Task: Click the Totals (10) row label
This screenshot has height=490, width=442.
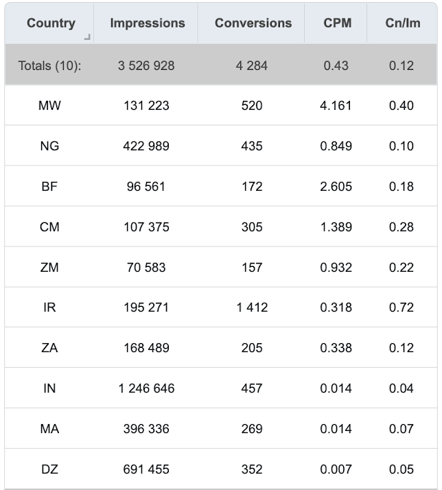Action: coord(49,66)
